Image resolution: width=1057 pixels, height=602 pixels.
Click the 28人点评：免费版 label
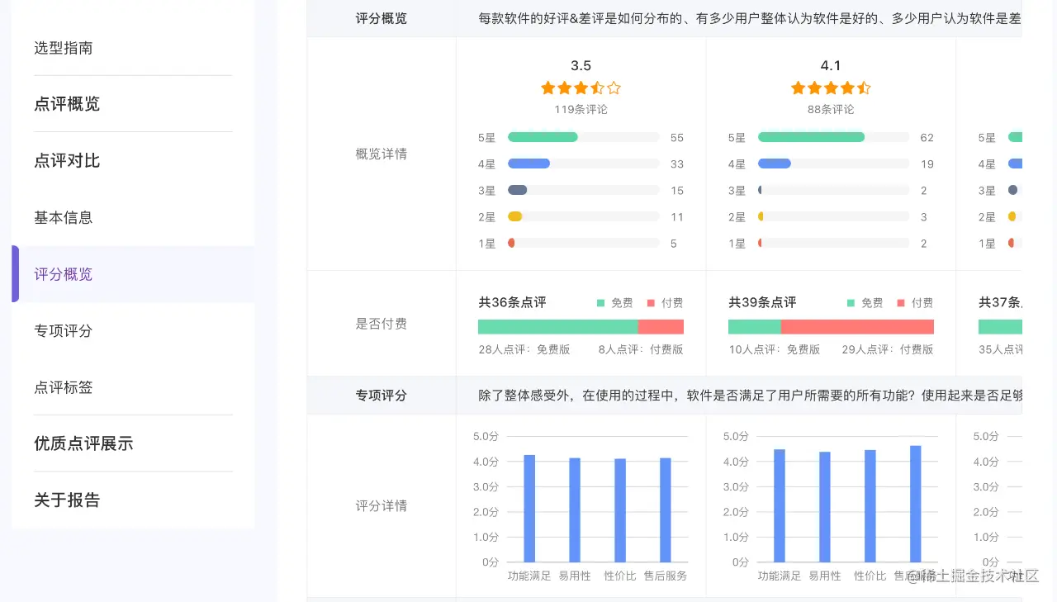pos(524,349)
